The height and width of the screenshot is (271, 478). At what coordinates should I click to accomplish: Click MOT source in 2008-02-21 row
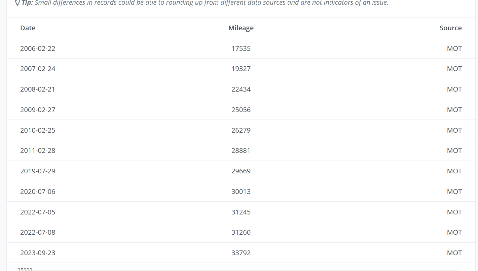[x=454, y=89]
